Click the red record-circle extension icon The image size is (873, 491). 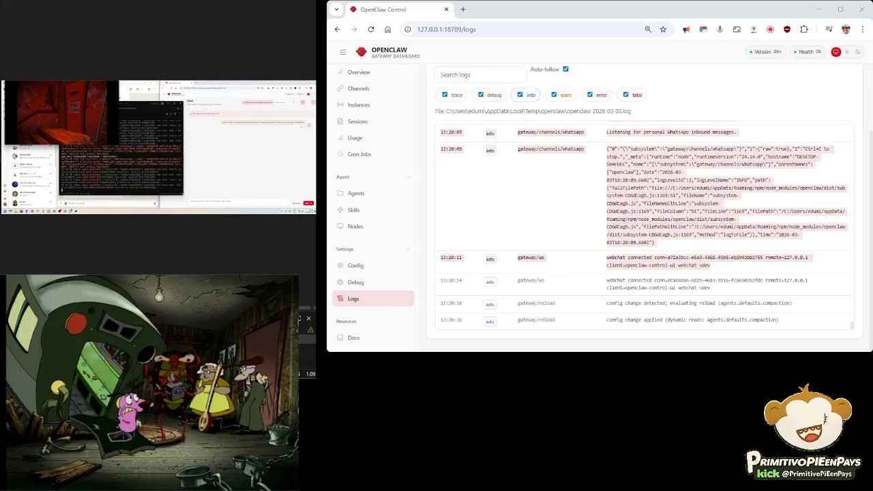770,29
